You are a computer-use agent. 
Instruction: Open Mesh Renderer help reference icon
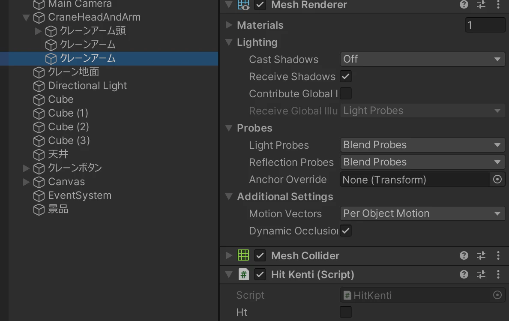tap(464, 5)
